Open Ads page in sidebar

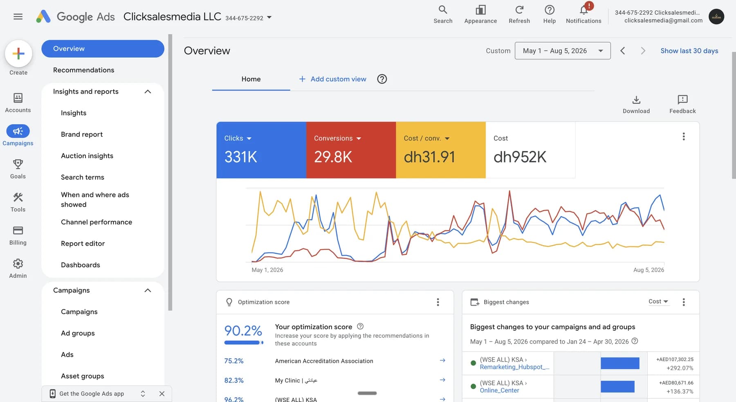point(67,355)
